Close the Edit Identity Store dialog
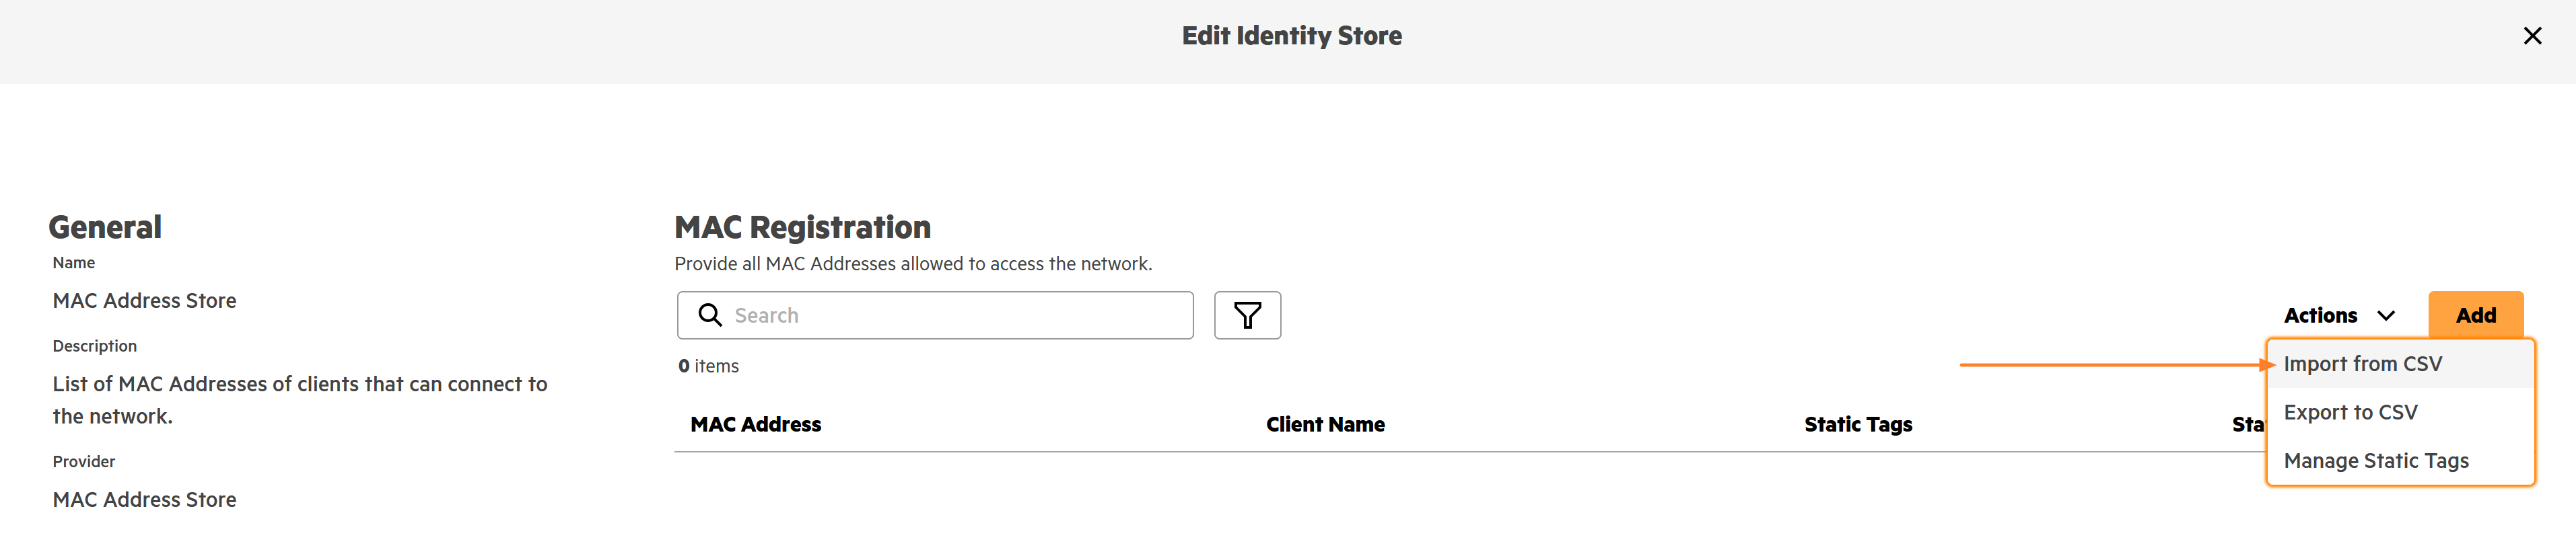Viewport: 2576px width, 560px height. coord(2532,36)
